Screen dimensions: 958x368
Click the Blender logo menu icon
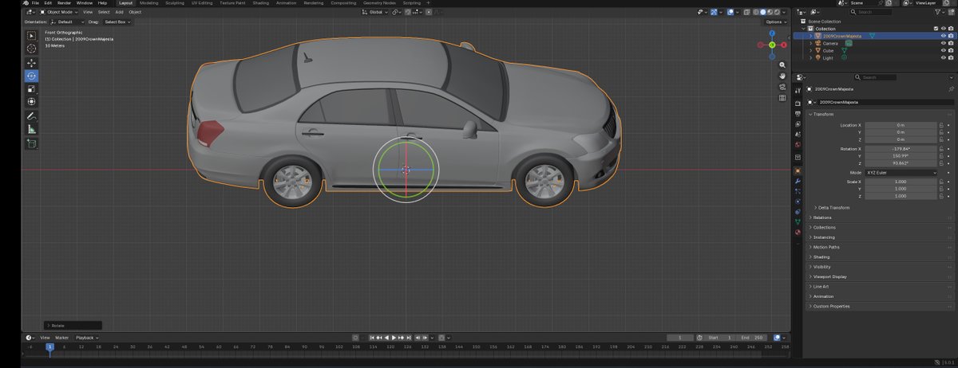[27, 3]
